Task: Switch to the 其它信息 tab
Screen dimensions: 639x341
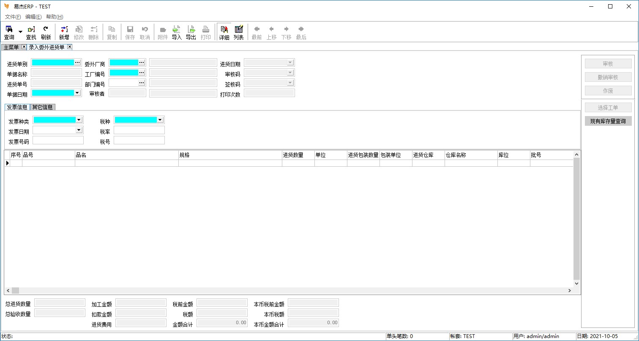Action: pyautogui.click(x=42, y=107)
